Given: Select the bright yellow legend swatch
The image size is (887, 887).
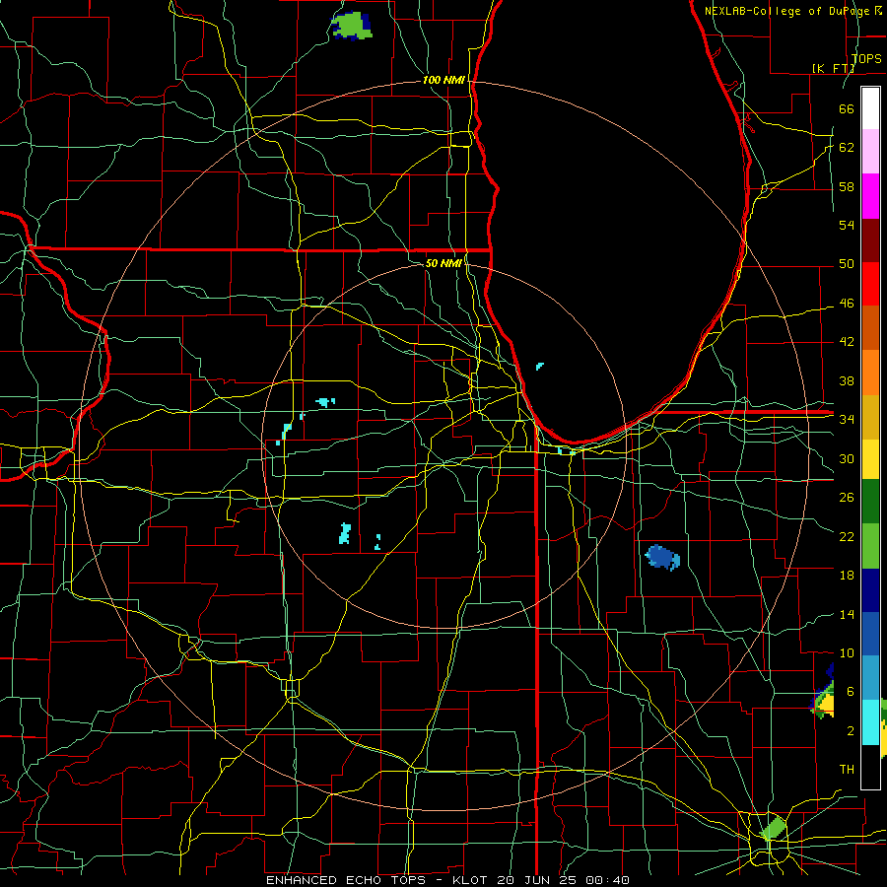Looking at the screenshot, I should [870, 458].
